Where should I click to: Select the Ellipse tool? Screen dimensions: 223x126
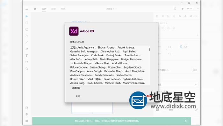pos(26,29)
